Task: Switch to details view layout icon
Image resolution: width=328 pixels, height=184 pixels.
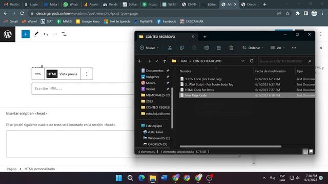Action: [x=305, y=152]
